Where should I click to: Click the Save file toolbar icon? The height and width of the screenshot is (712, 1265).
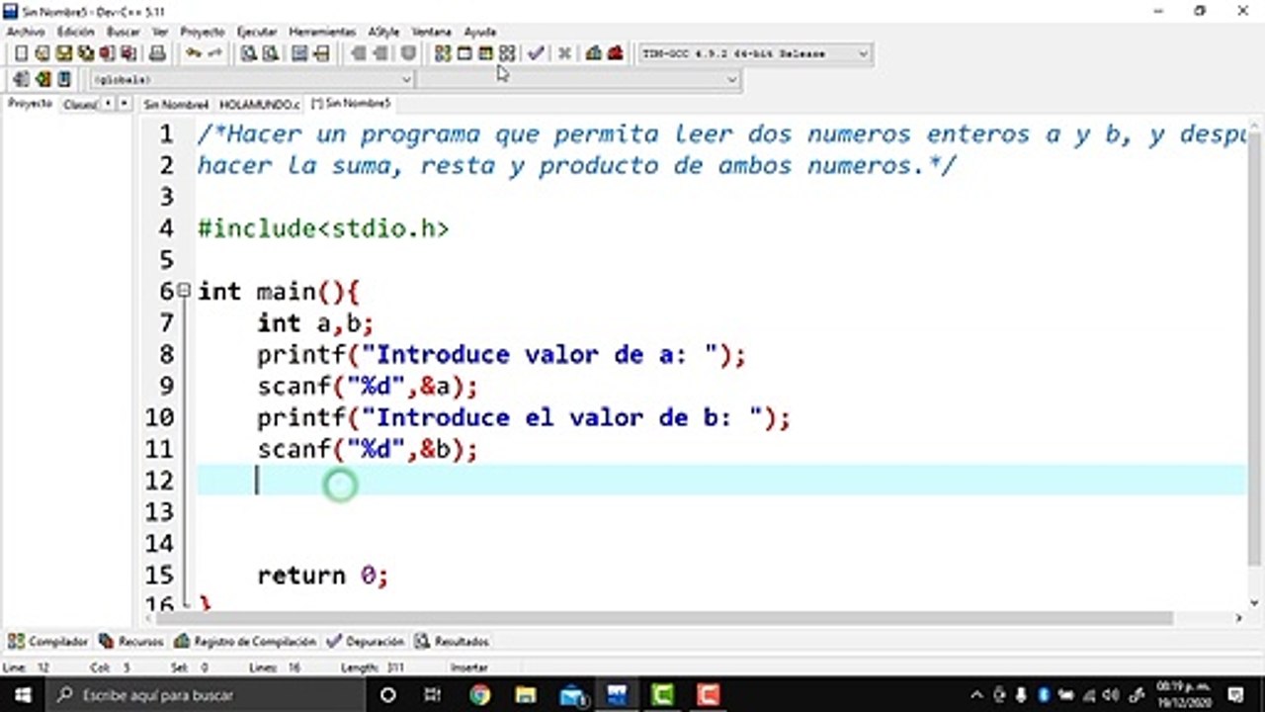tap(63, 53)
